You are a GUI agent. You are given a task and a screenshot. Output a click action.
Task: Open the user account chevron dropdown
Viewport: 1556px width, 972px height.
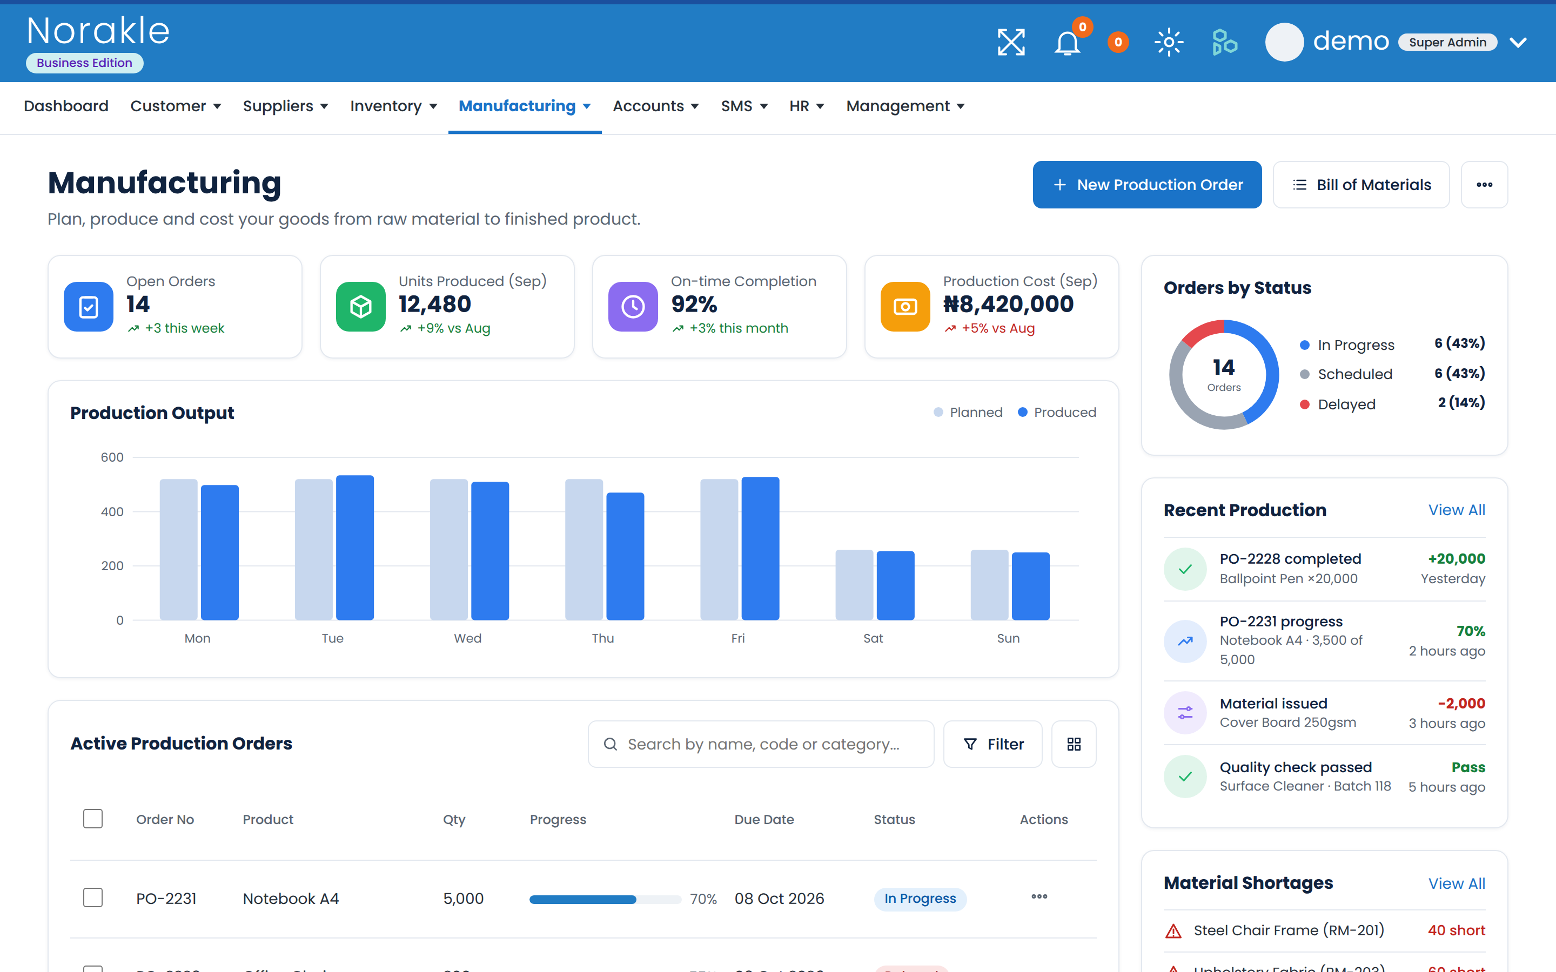1518,43
